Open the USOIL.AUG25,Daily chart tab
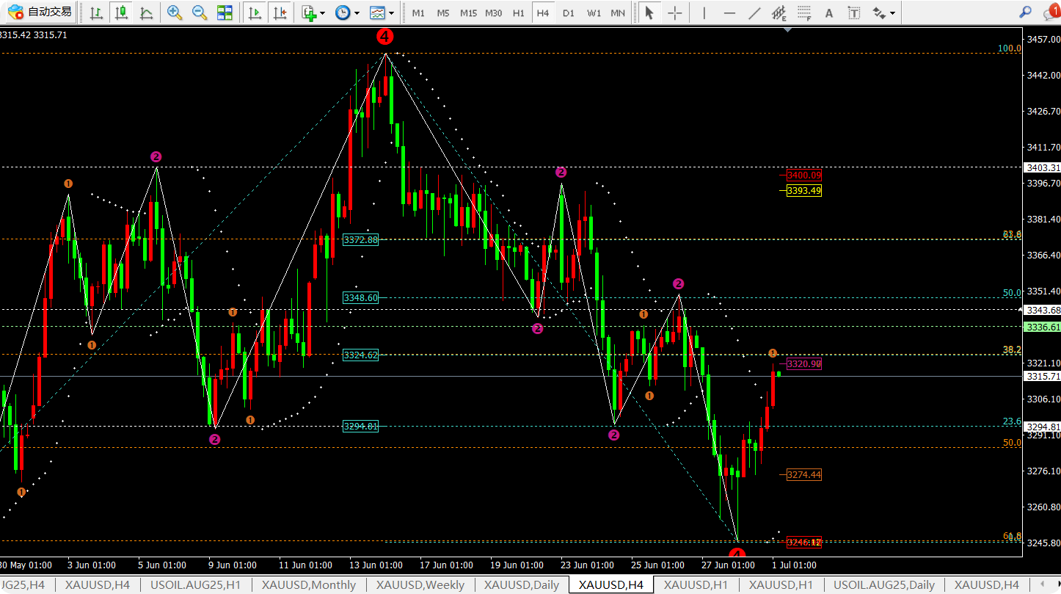 click(884, 585)
